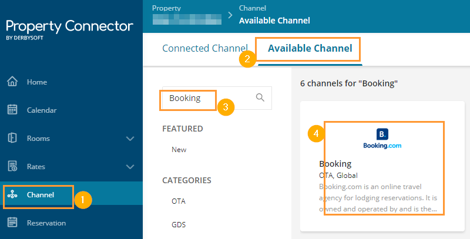This screenshot has width=470, height=239.
Task: Click the Booking.com description text
Action: [378, 198]
